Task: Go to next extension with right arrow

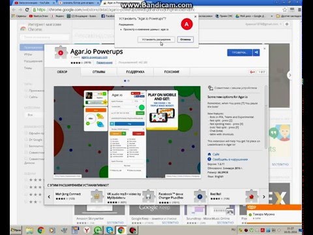Action: pyautogui.click(x=290, y=75)
